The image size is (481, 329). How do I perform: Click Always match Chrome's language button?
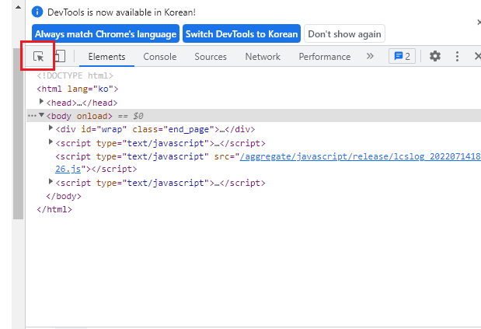pos(106,33)
